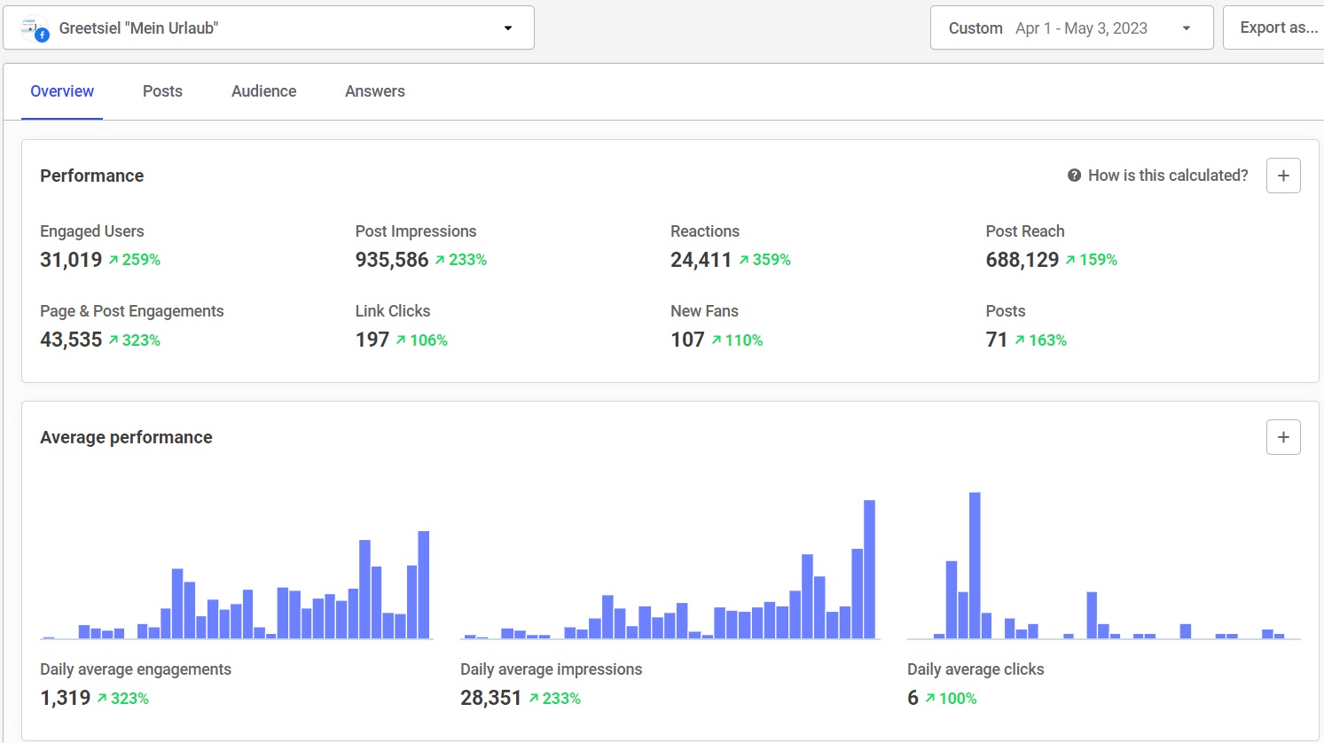Switch to the Posts tab
Image resolution: width=1324 pixels, height=743 pixels.
click(162, 91)
